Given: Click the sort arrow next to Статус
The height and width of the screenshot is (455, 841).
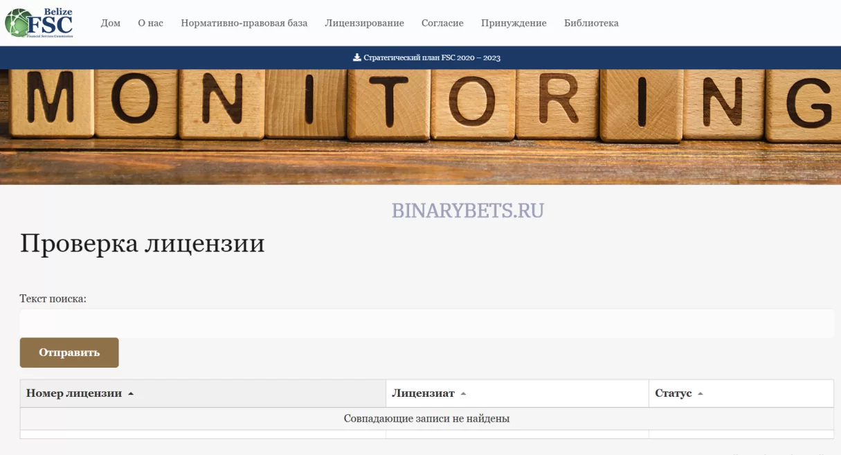Looking at the screenshot, I should [x=700, y=393].
